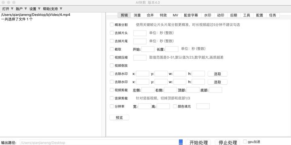291x145 pixels.
Task: Focus the 右侧 crop input field
Action: 171,90
